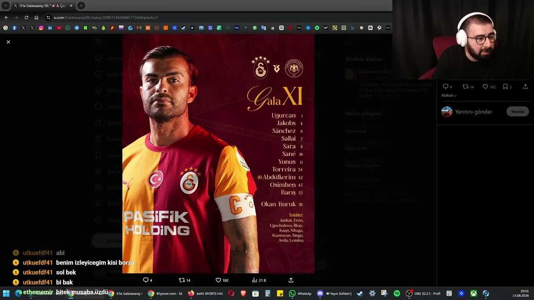Go back in the browser

6,17
